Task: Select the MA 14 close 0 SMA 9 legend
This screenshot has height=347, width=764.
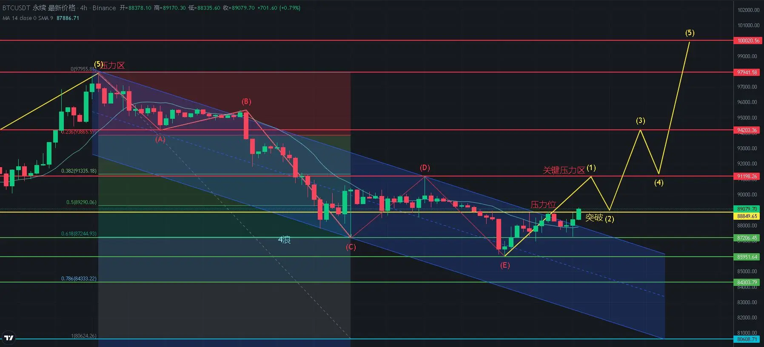Action: (28, 18)
